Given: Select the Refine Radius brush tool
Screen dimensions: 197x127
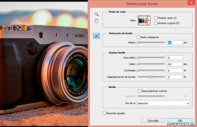Looking at the screenshot, I should click(x=96, y=36).
